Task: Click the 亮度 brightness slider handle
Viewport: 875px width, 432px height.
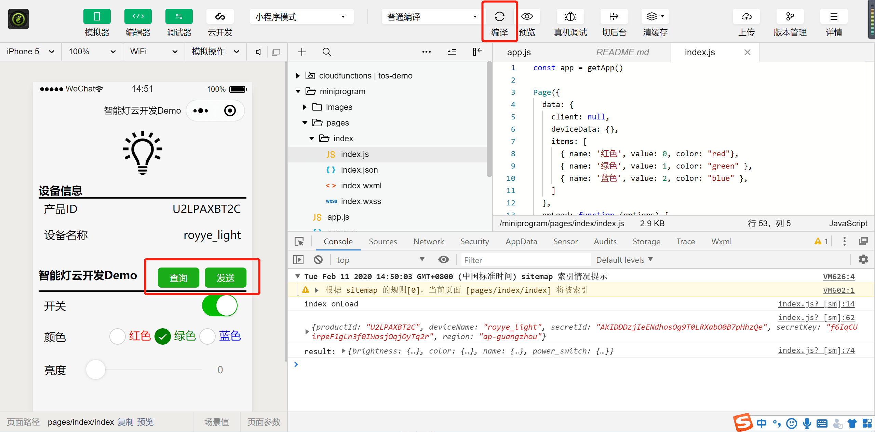Action: coord(96,370)
